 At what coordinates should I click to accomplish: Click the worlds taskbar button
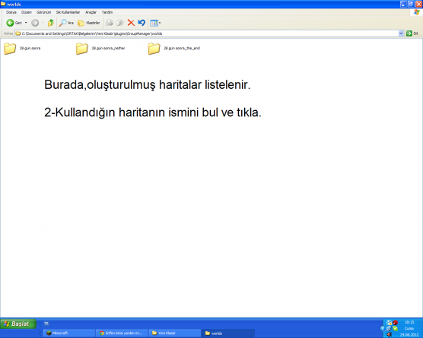228,333
